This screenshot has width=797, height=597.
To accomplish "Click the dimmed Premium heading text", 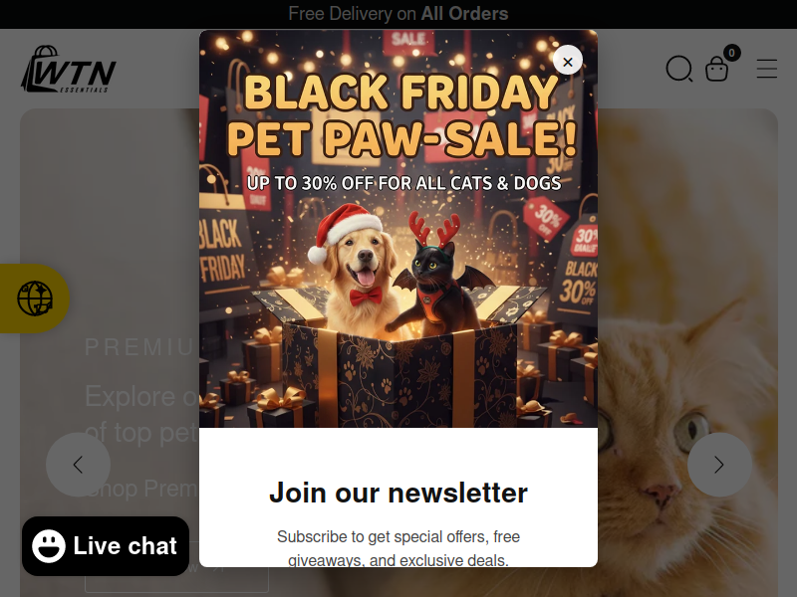I will 141,347.
